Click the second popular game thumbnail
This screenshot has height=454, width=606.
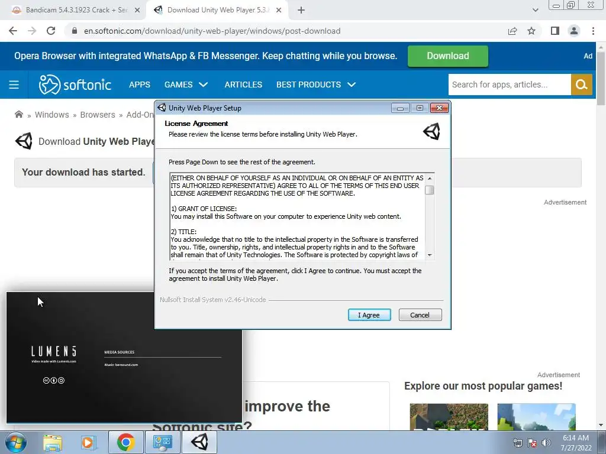coord(536,417)
